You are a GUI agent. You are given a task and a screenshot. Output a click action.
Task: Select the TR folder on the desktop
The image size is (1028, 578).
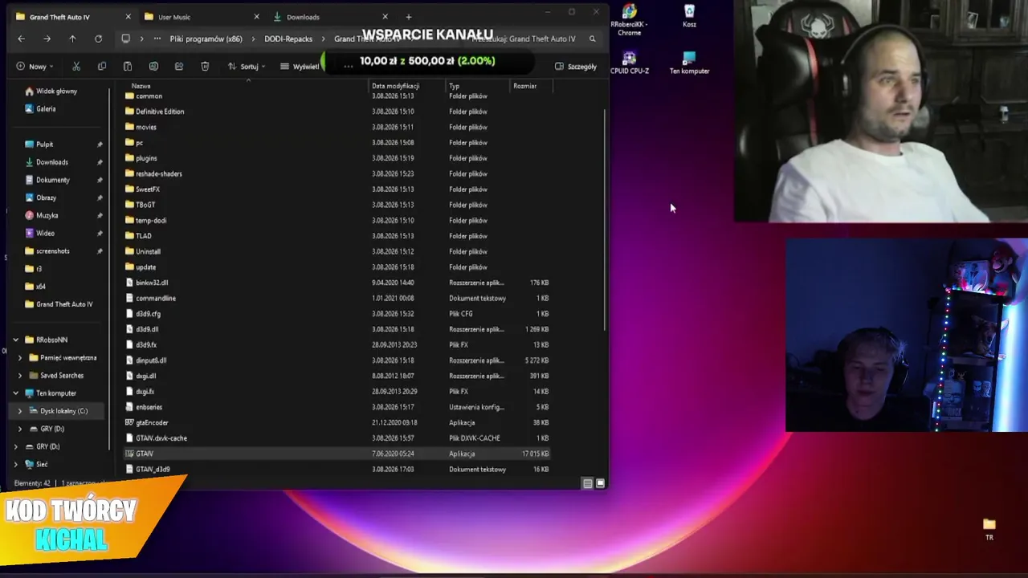tap(989, 529)
